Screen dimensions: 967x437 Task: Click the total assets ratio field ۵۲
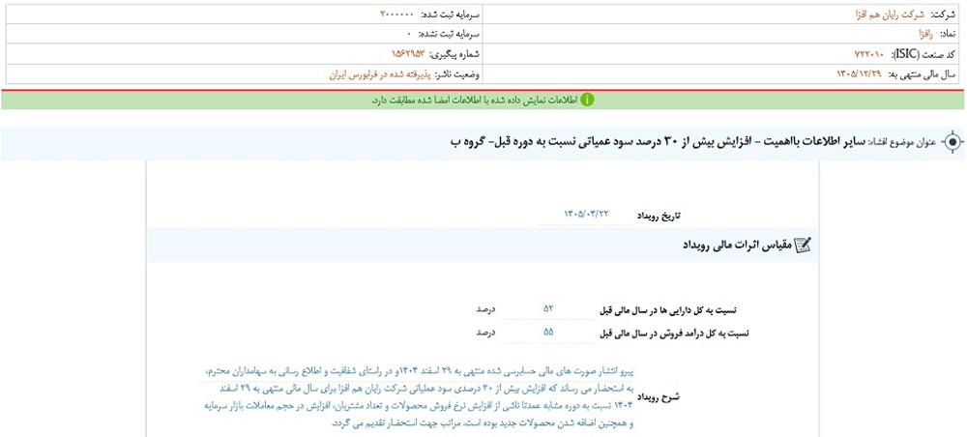click(x=548, y=308)
